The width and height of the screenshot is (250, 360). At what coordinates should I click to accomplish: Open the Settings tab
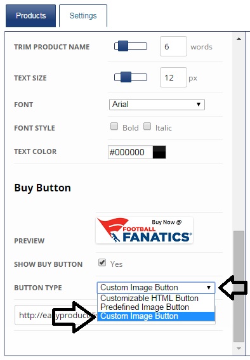[83, 16]
